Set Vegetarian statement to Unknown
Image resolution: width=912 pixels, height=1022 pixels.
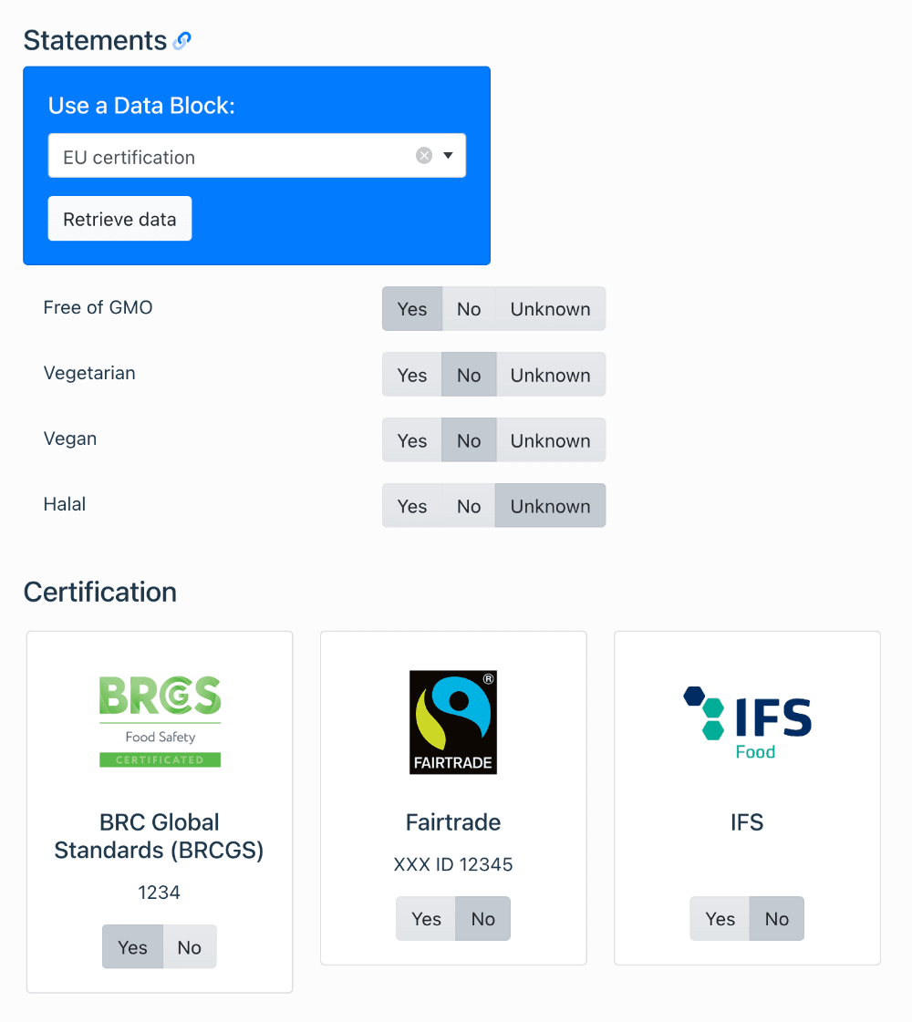(550, 374)
